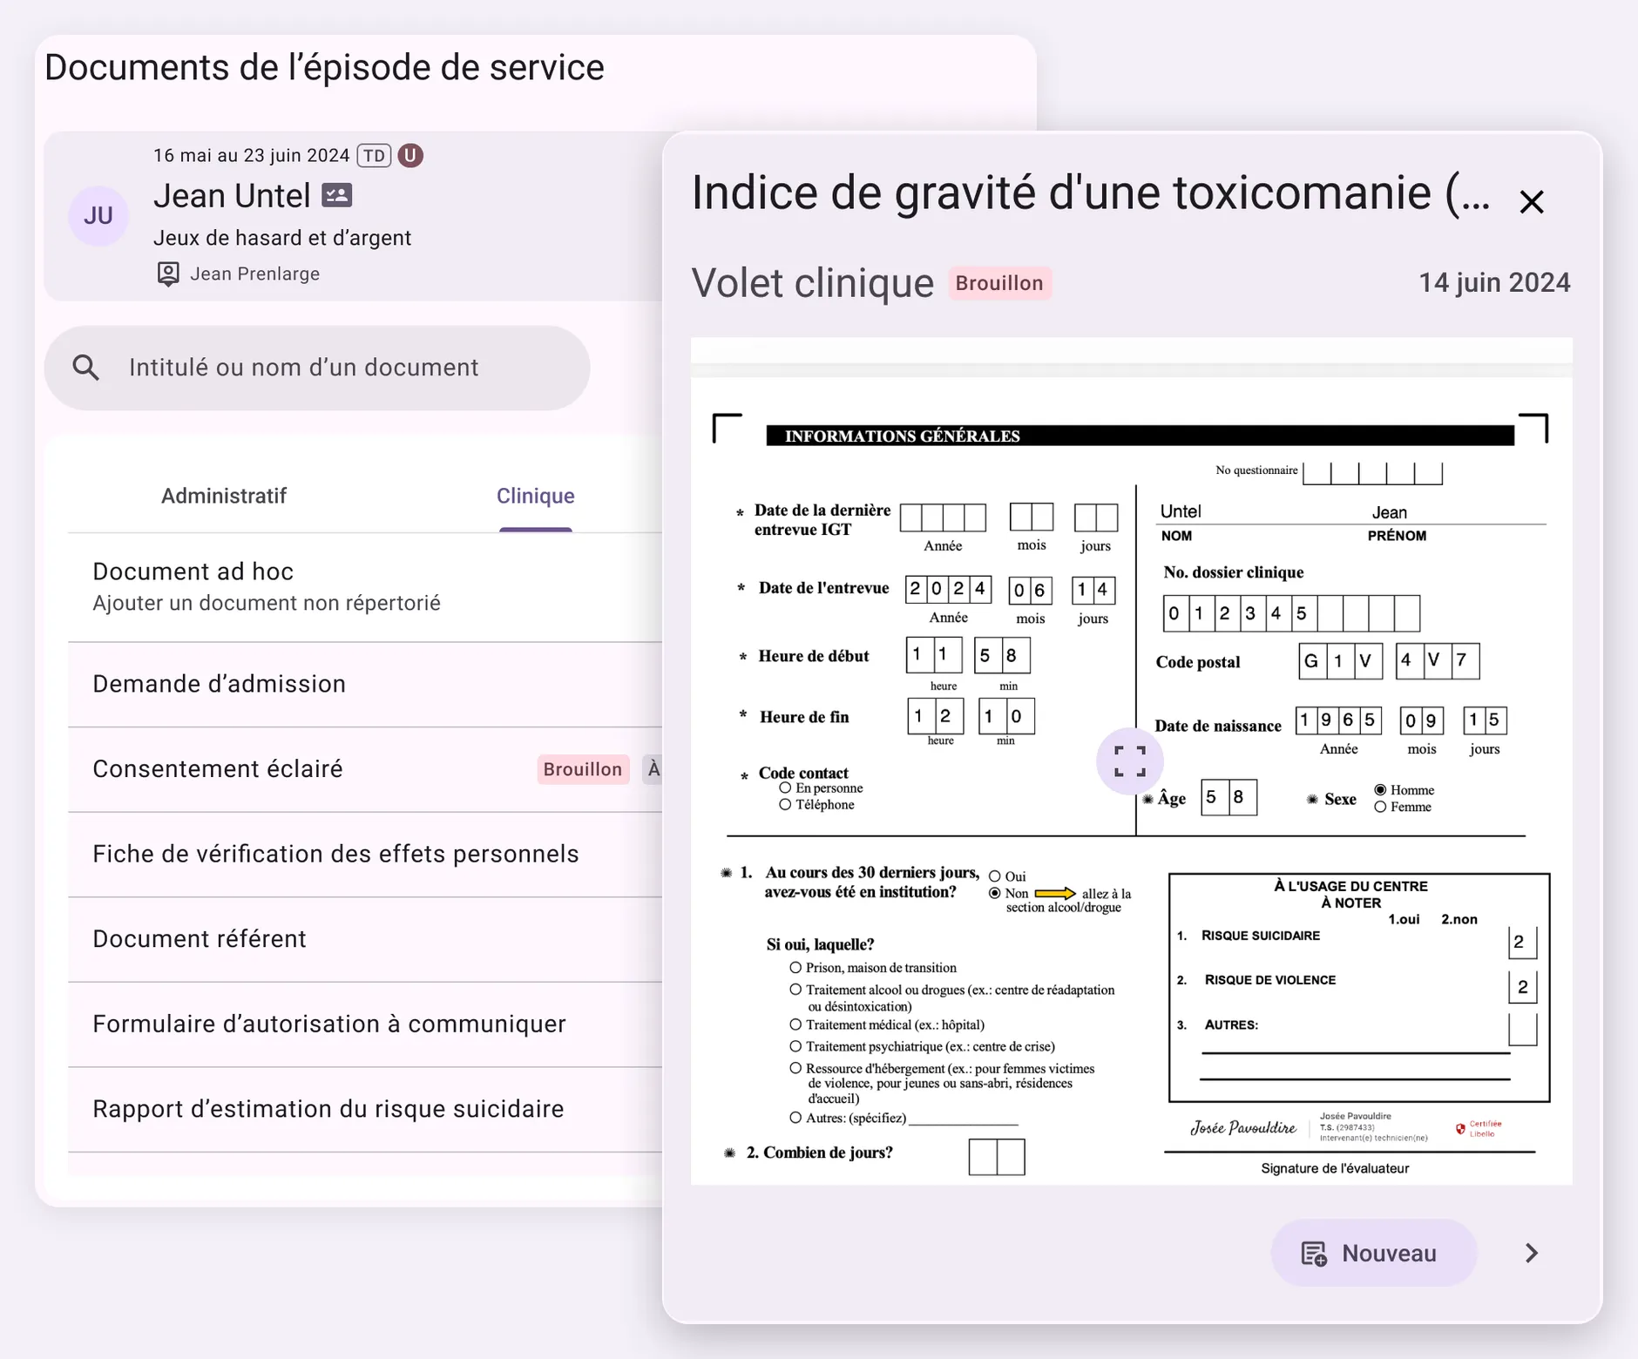Switch to the Clinique tab
Viewport: 1638px width, 1359px height.
pos(536,496)
